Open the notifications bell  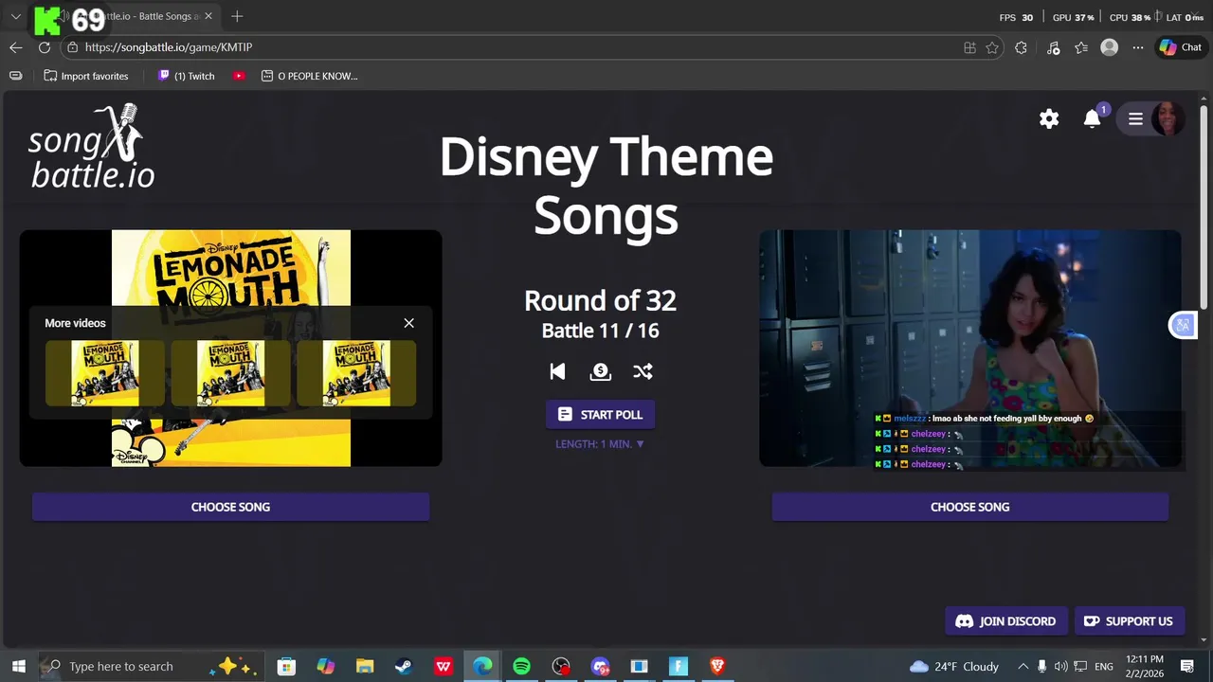(1093, 118)
